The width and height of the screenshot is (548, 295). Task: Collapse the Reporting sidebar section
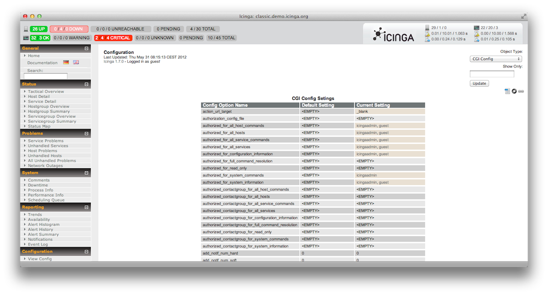coord(86,207)
